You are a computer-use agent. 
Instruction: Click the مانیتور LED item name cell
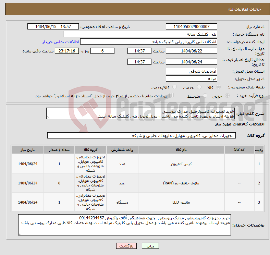[x=181, y=202]
